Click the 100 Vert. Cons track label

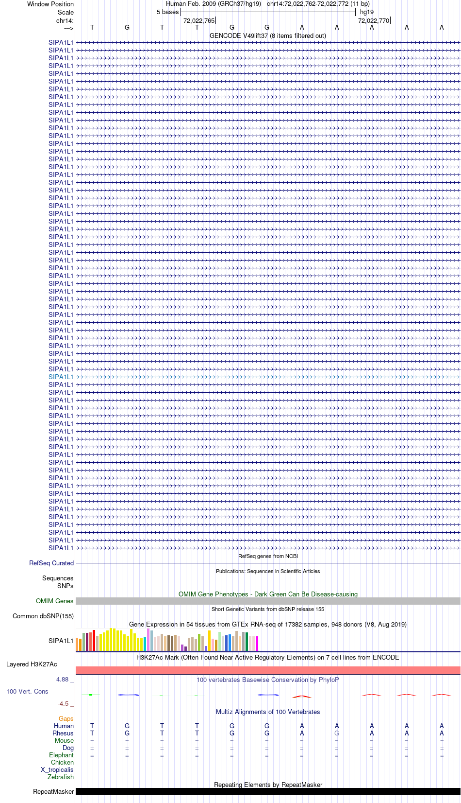point(27,691)
